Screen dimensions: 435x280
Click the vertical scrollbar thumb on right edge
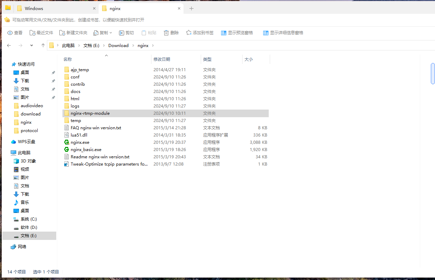pyautogui.click(x=433, y=74)
